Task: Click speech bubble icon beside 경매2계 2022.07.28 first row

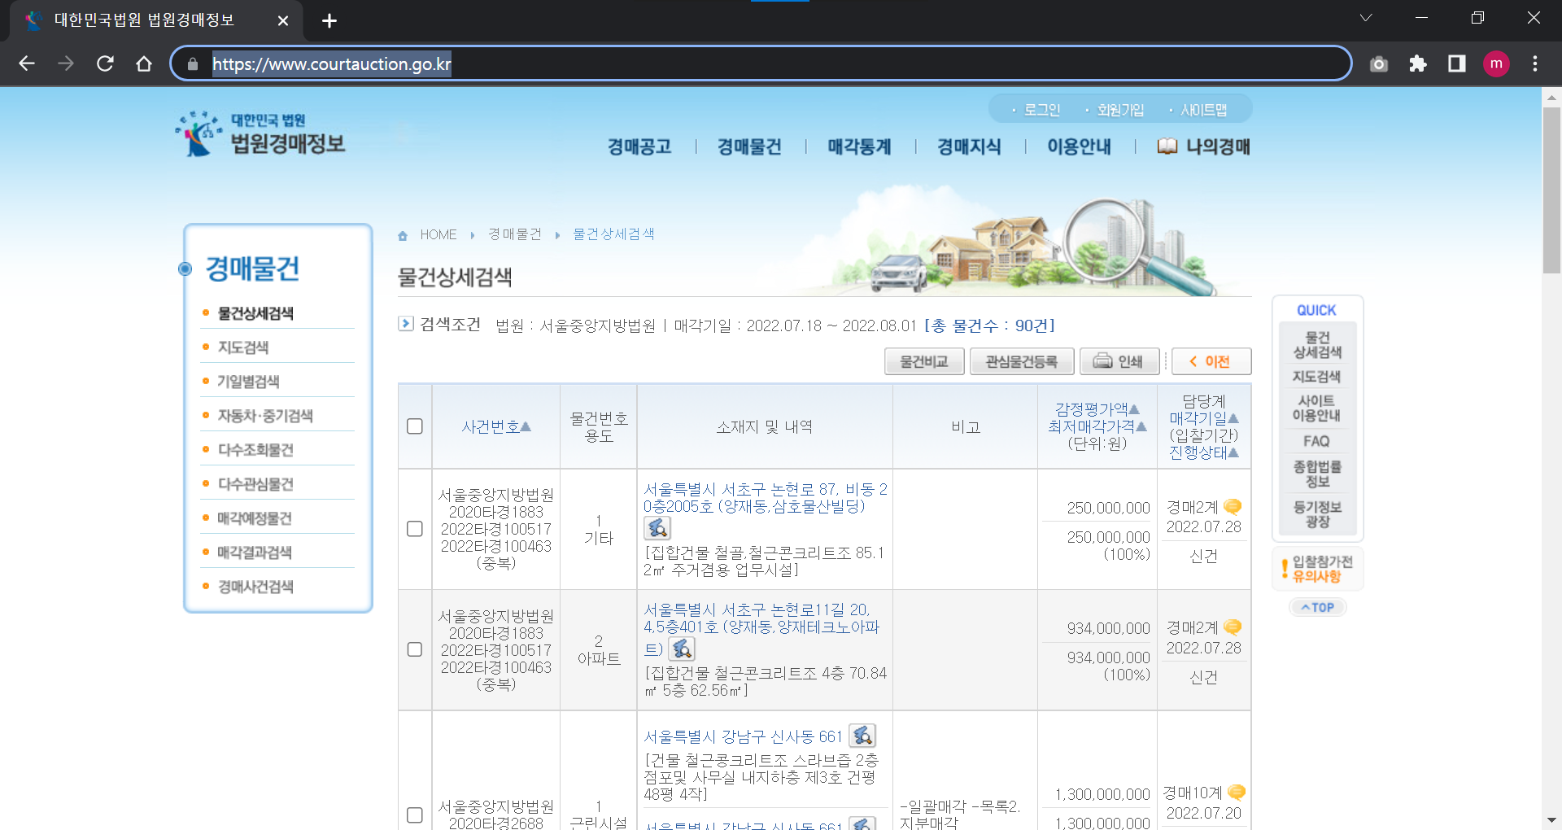Action: pos(1233,506)
